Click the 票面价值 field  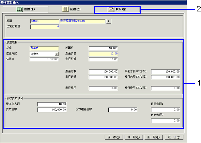click(103, 54)
